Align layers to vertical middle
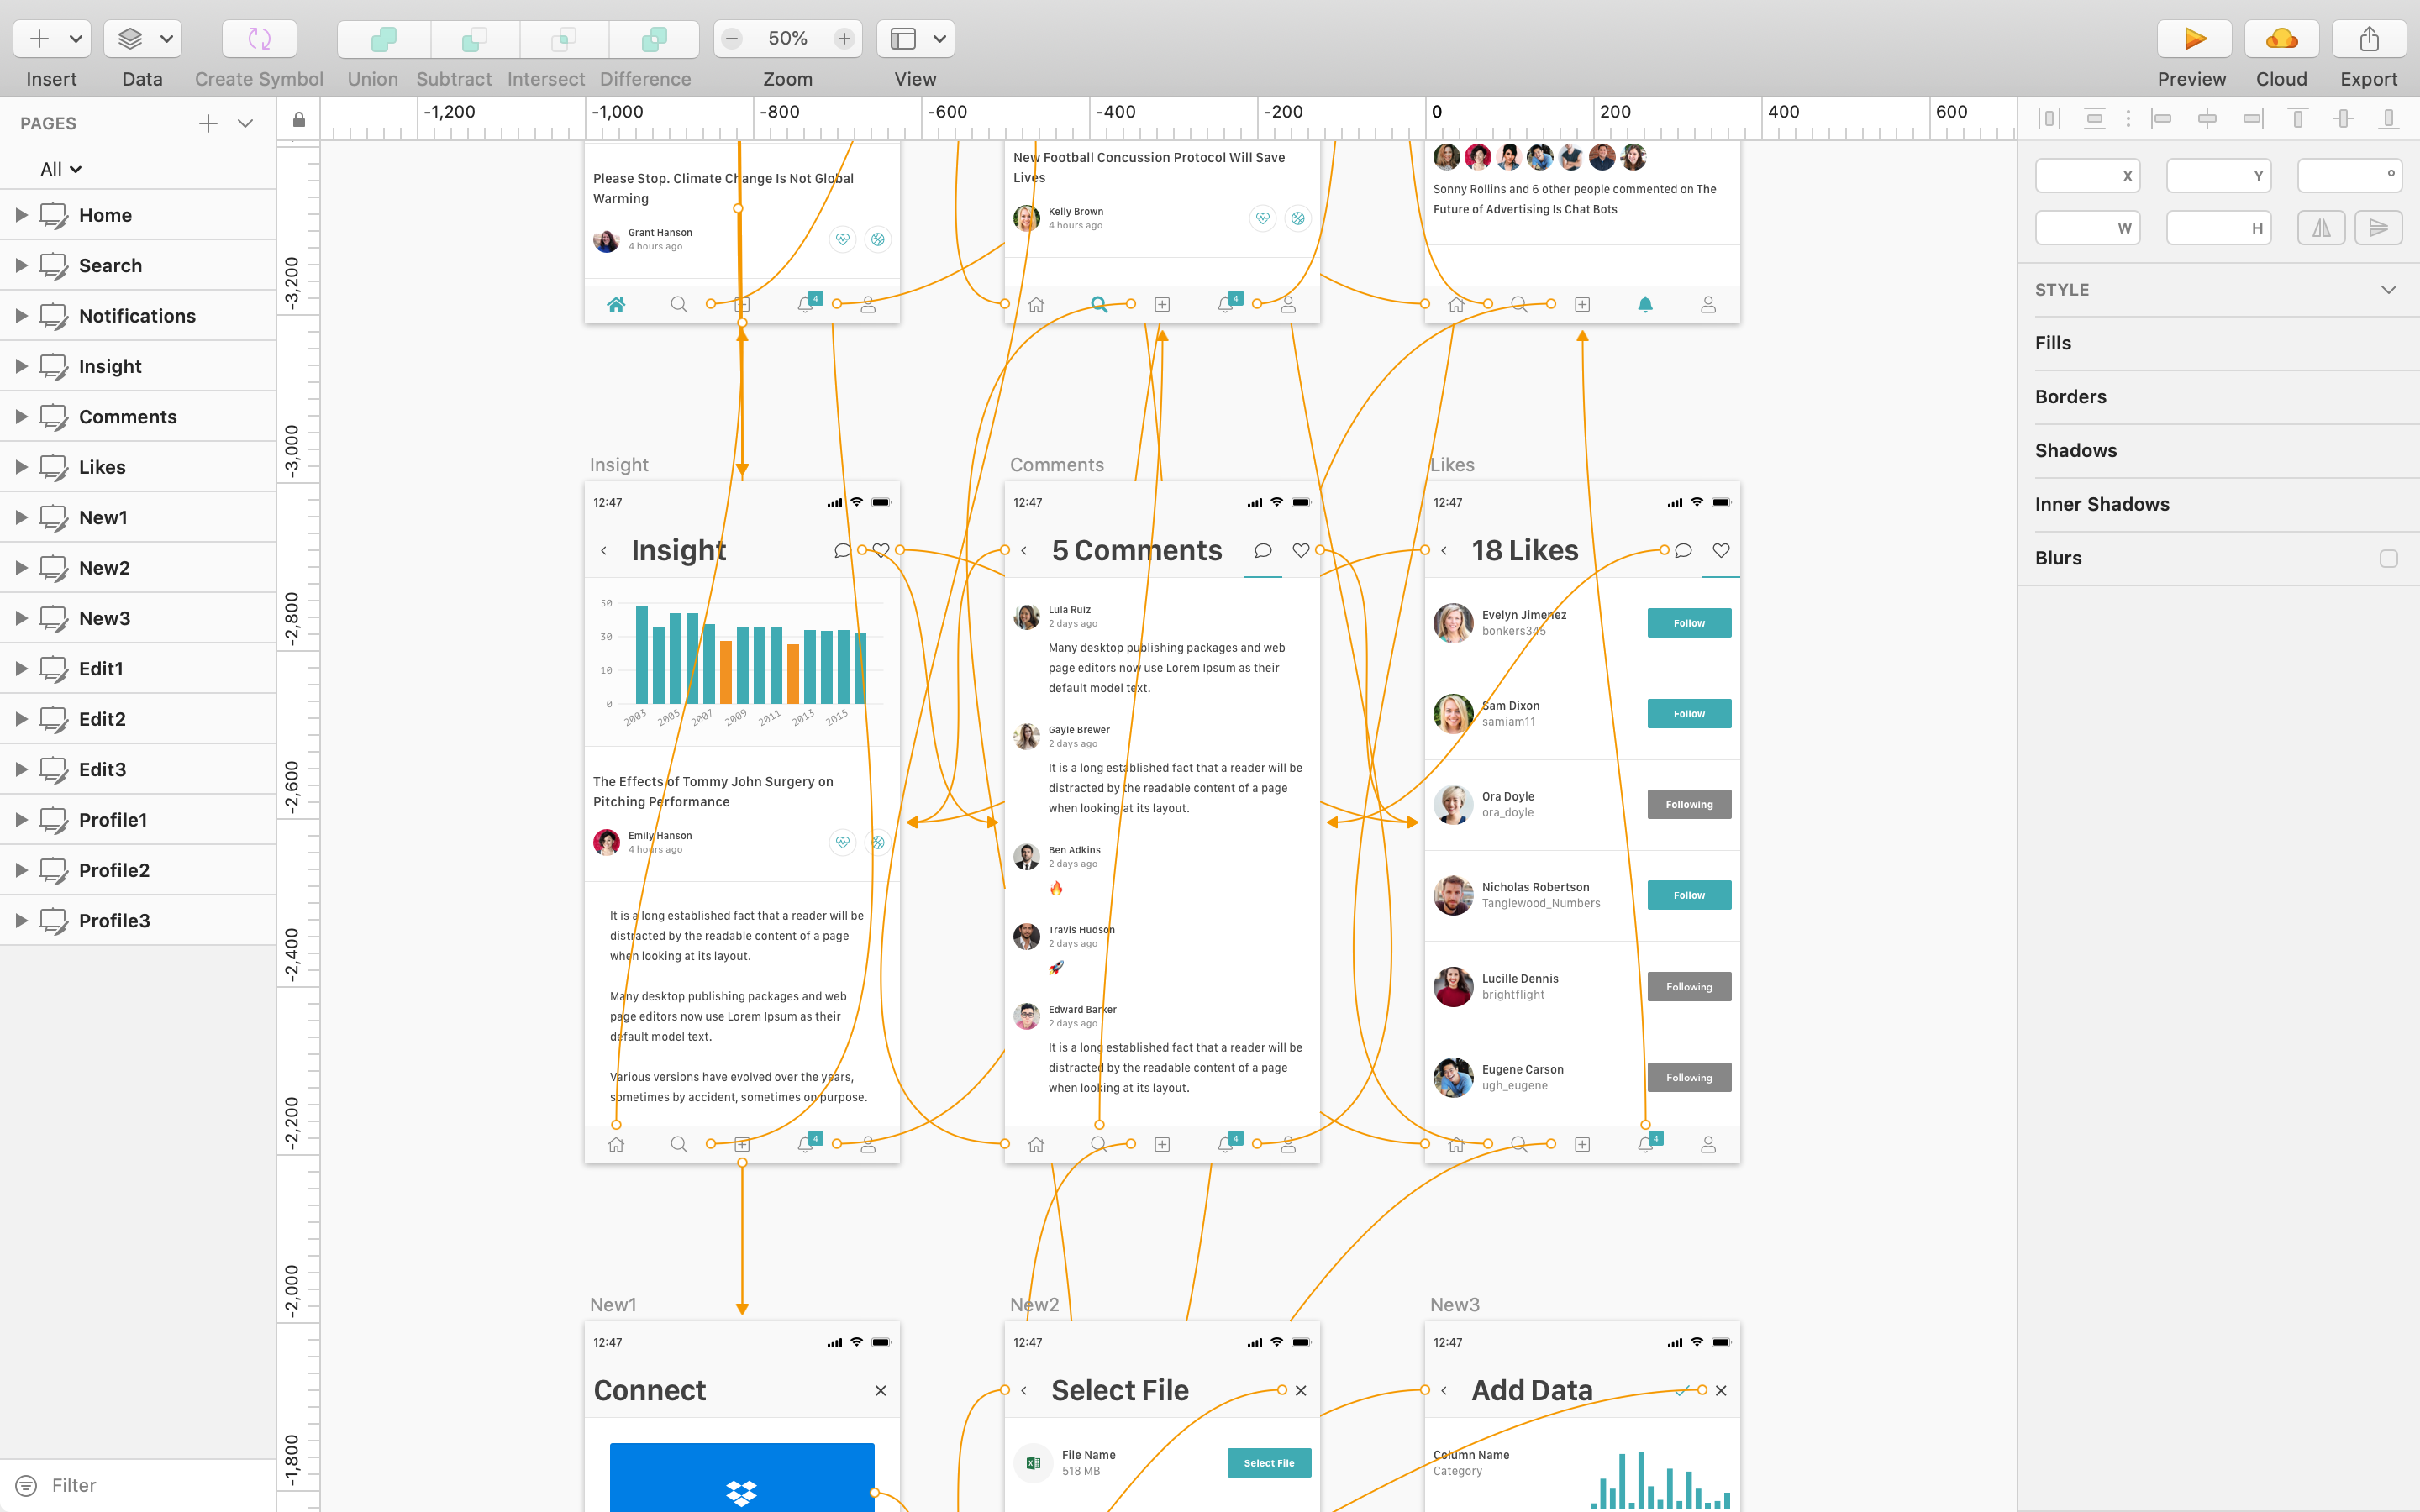The image size is (2420, 1512). point(2343,119)
